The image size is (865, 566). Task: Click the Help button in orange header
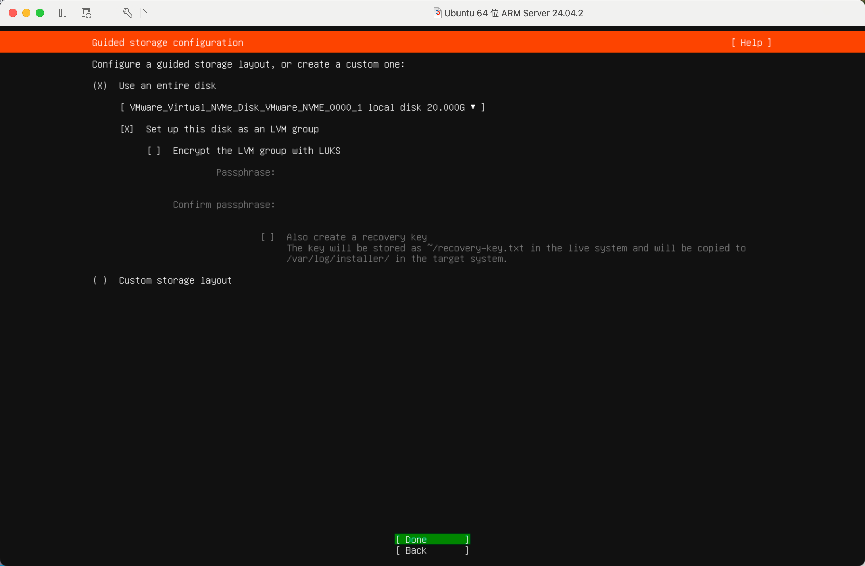(x=751, y=43)
